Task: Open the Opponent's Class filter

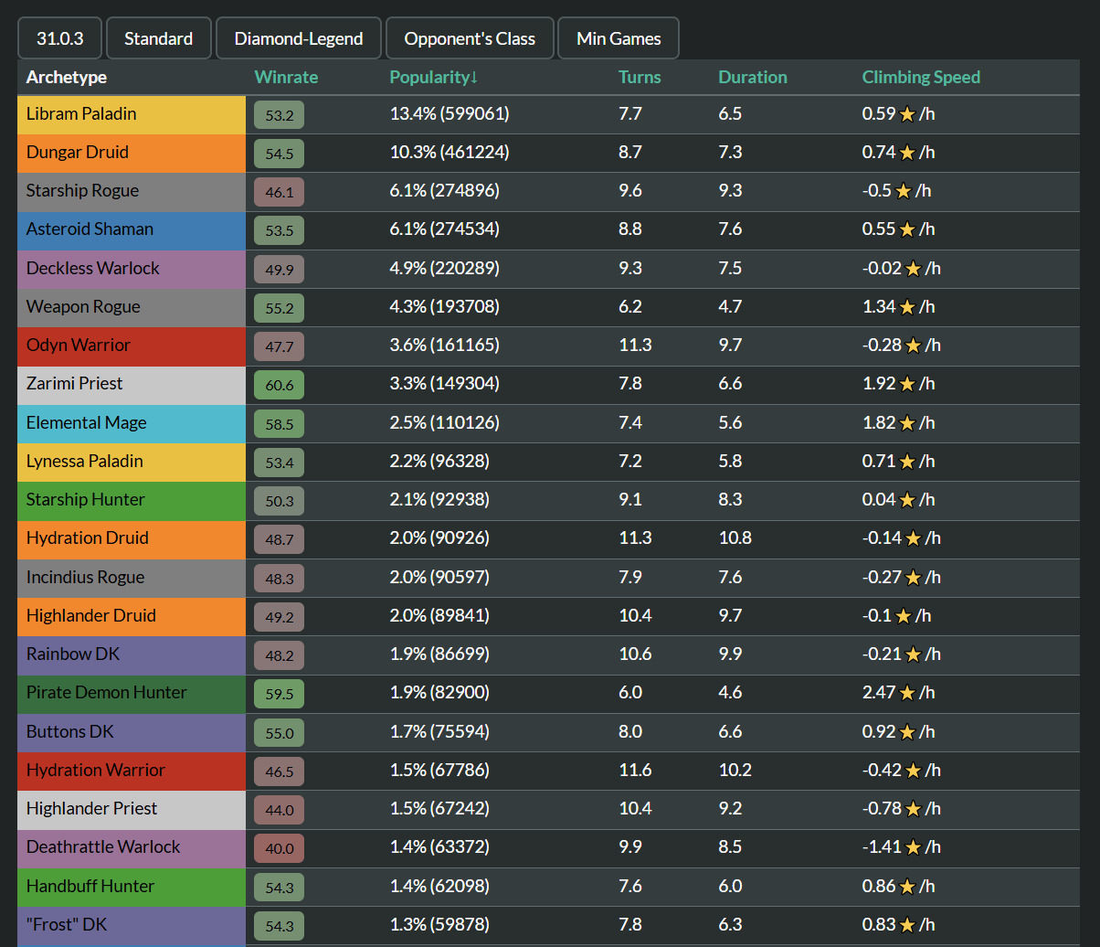Action: click(x=470, y=38)
